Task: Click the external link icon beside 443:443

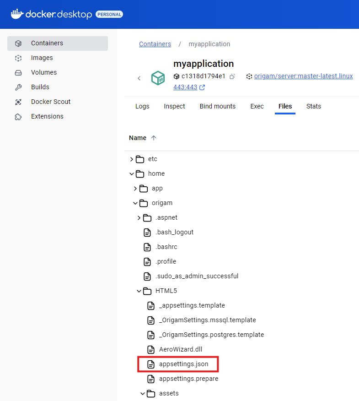Action: tap(202, 87)
